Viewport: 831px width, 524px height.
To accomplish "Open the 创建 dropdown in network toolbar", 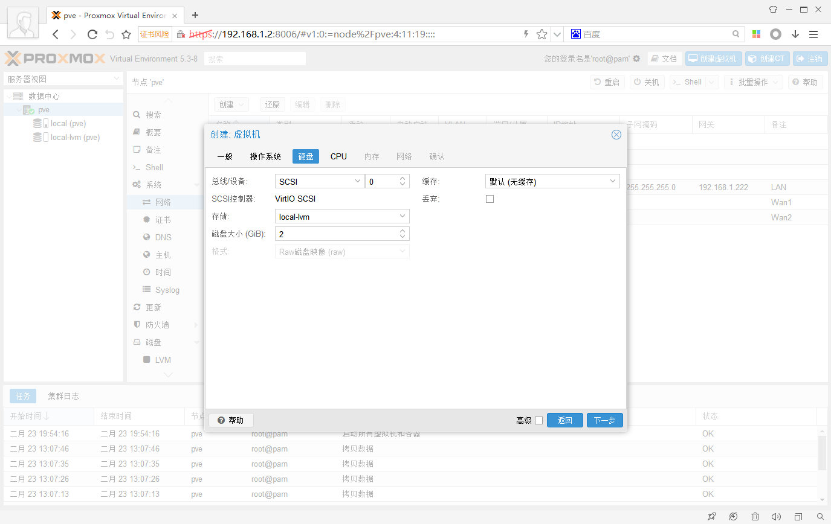I will click(x=231, y=104).
